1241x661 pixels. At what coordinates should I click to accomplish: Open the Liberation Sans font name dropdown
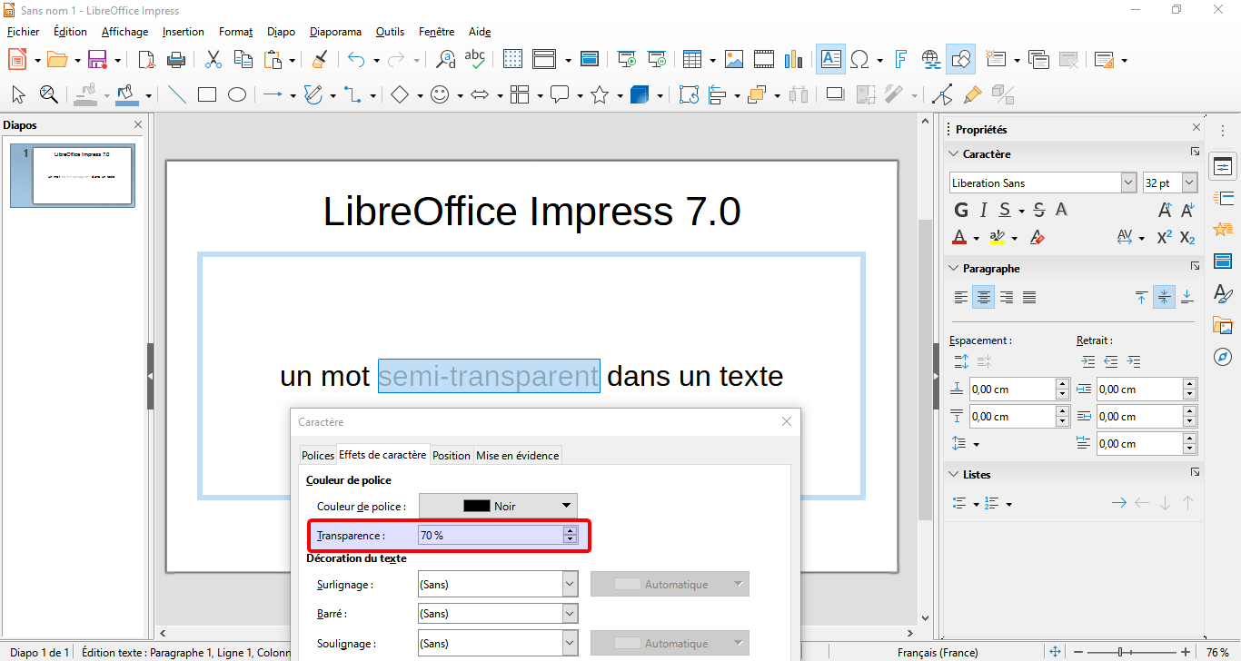pos(1128,183)
